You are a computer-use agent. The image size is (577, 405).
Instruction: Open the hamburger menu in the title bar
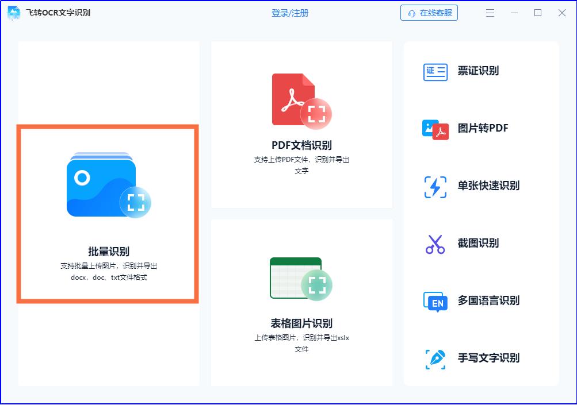click(x=490, y=12)
